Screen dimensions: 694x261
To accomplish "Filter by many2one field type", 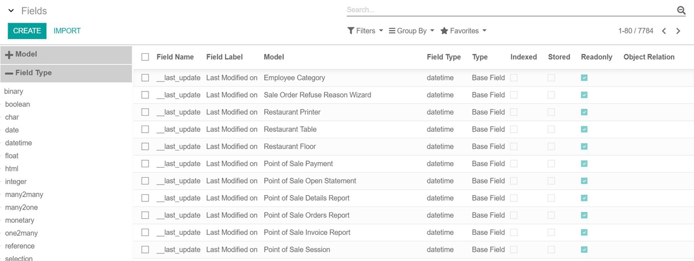I will click(21, 207).
